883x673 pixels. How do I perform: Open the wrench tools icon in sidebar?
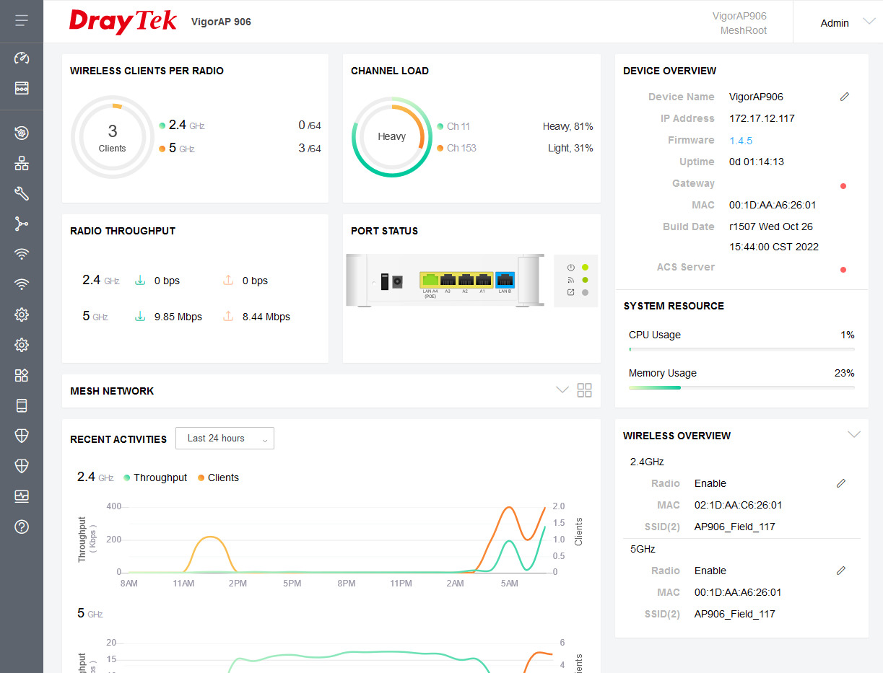click(x=22, y=193)
